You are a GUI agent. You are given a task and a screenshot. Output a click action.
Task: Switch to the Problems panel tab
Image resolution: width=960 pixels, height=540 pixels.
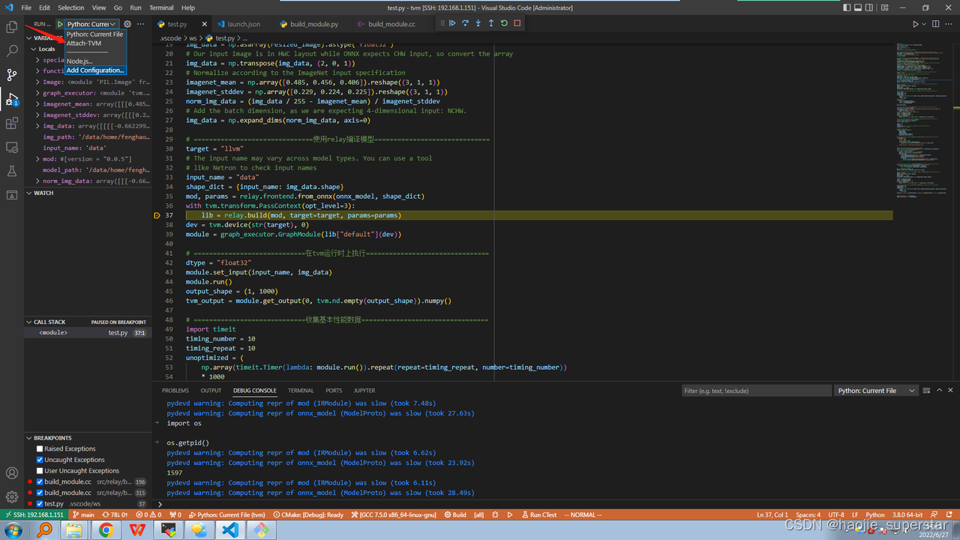[175, 390]
